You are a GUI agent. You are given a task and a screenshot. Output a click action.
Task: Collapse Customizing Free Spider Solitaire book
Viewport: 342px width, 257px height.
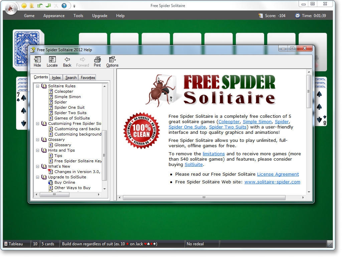(37, 123)
